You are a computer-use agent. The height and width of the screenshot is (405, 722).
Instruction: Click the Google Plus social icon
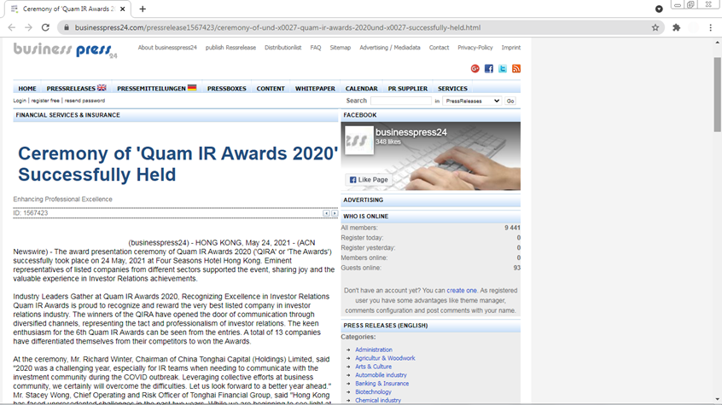475,68
